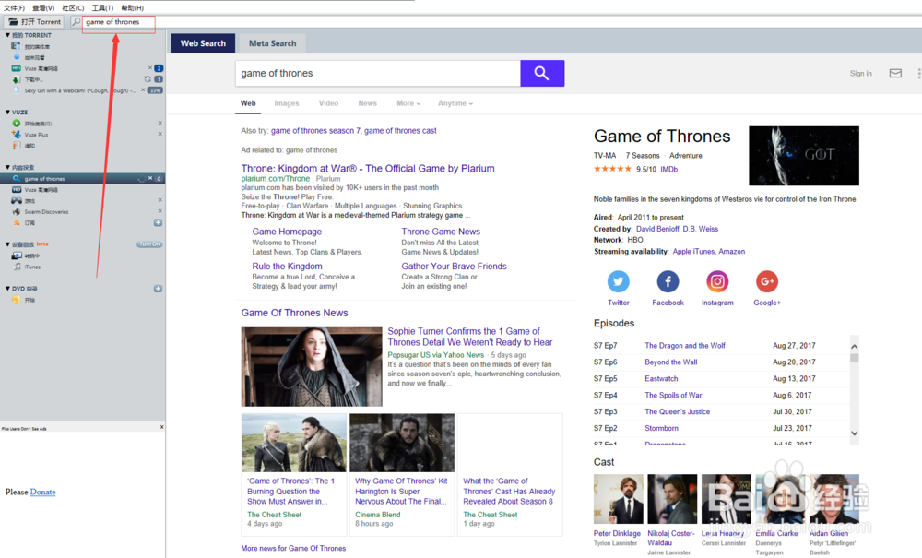Open the File menu
Image resolution: width=922 pixels, height=558 pixels.
point(14,7)
